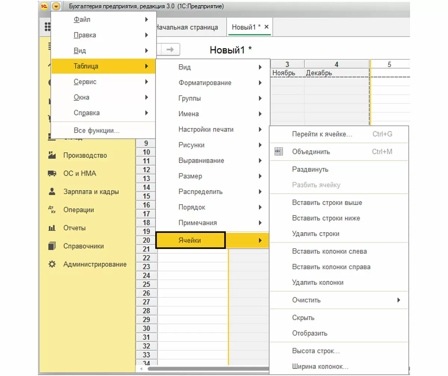
Task: Expand the Группы submenu
Action: (x=213, y=99)
